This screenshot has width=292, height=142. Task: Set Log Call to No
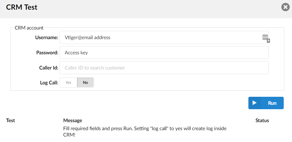click(86, 82)
